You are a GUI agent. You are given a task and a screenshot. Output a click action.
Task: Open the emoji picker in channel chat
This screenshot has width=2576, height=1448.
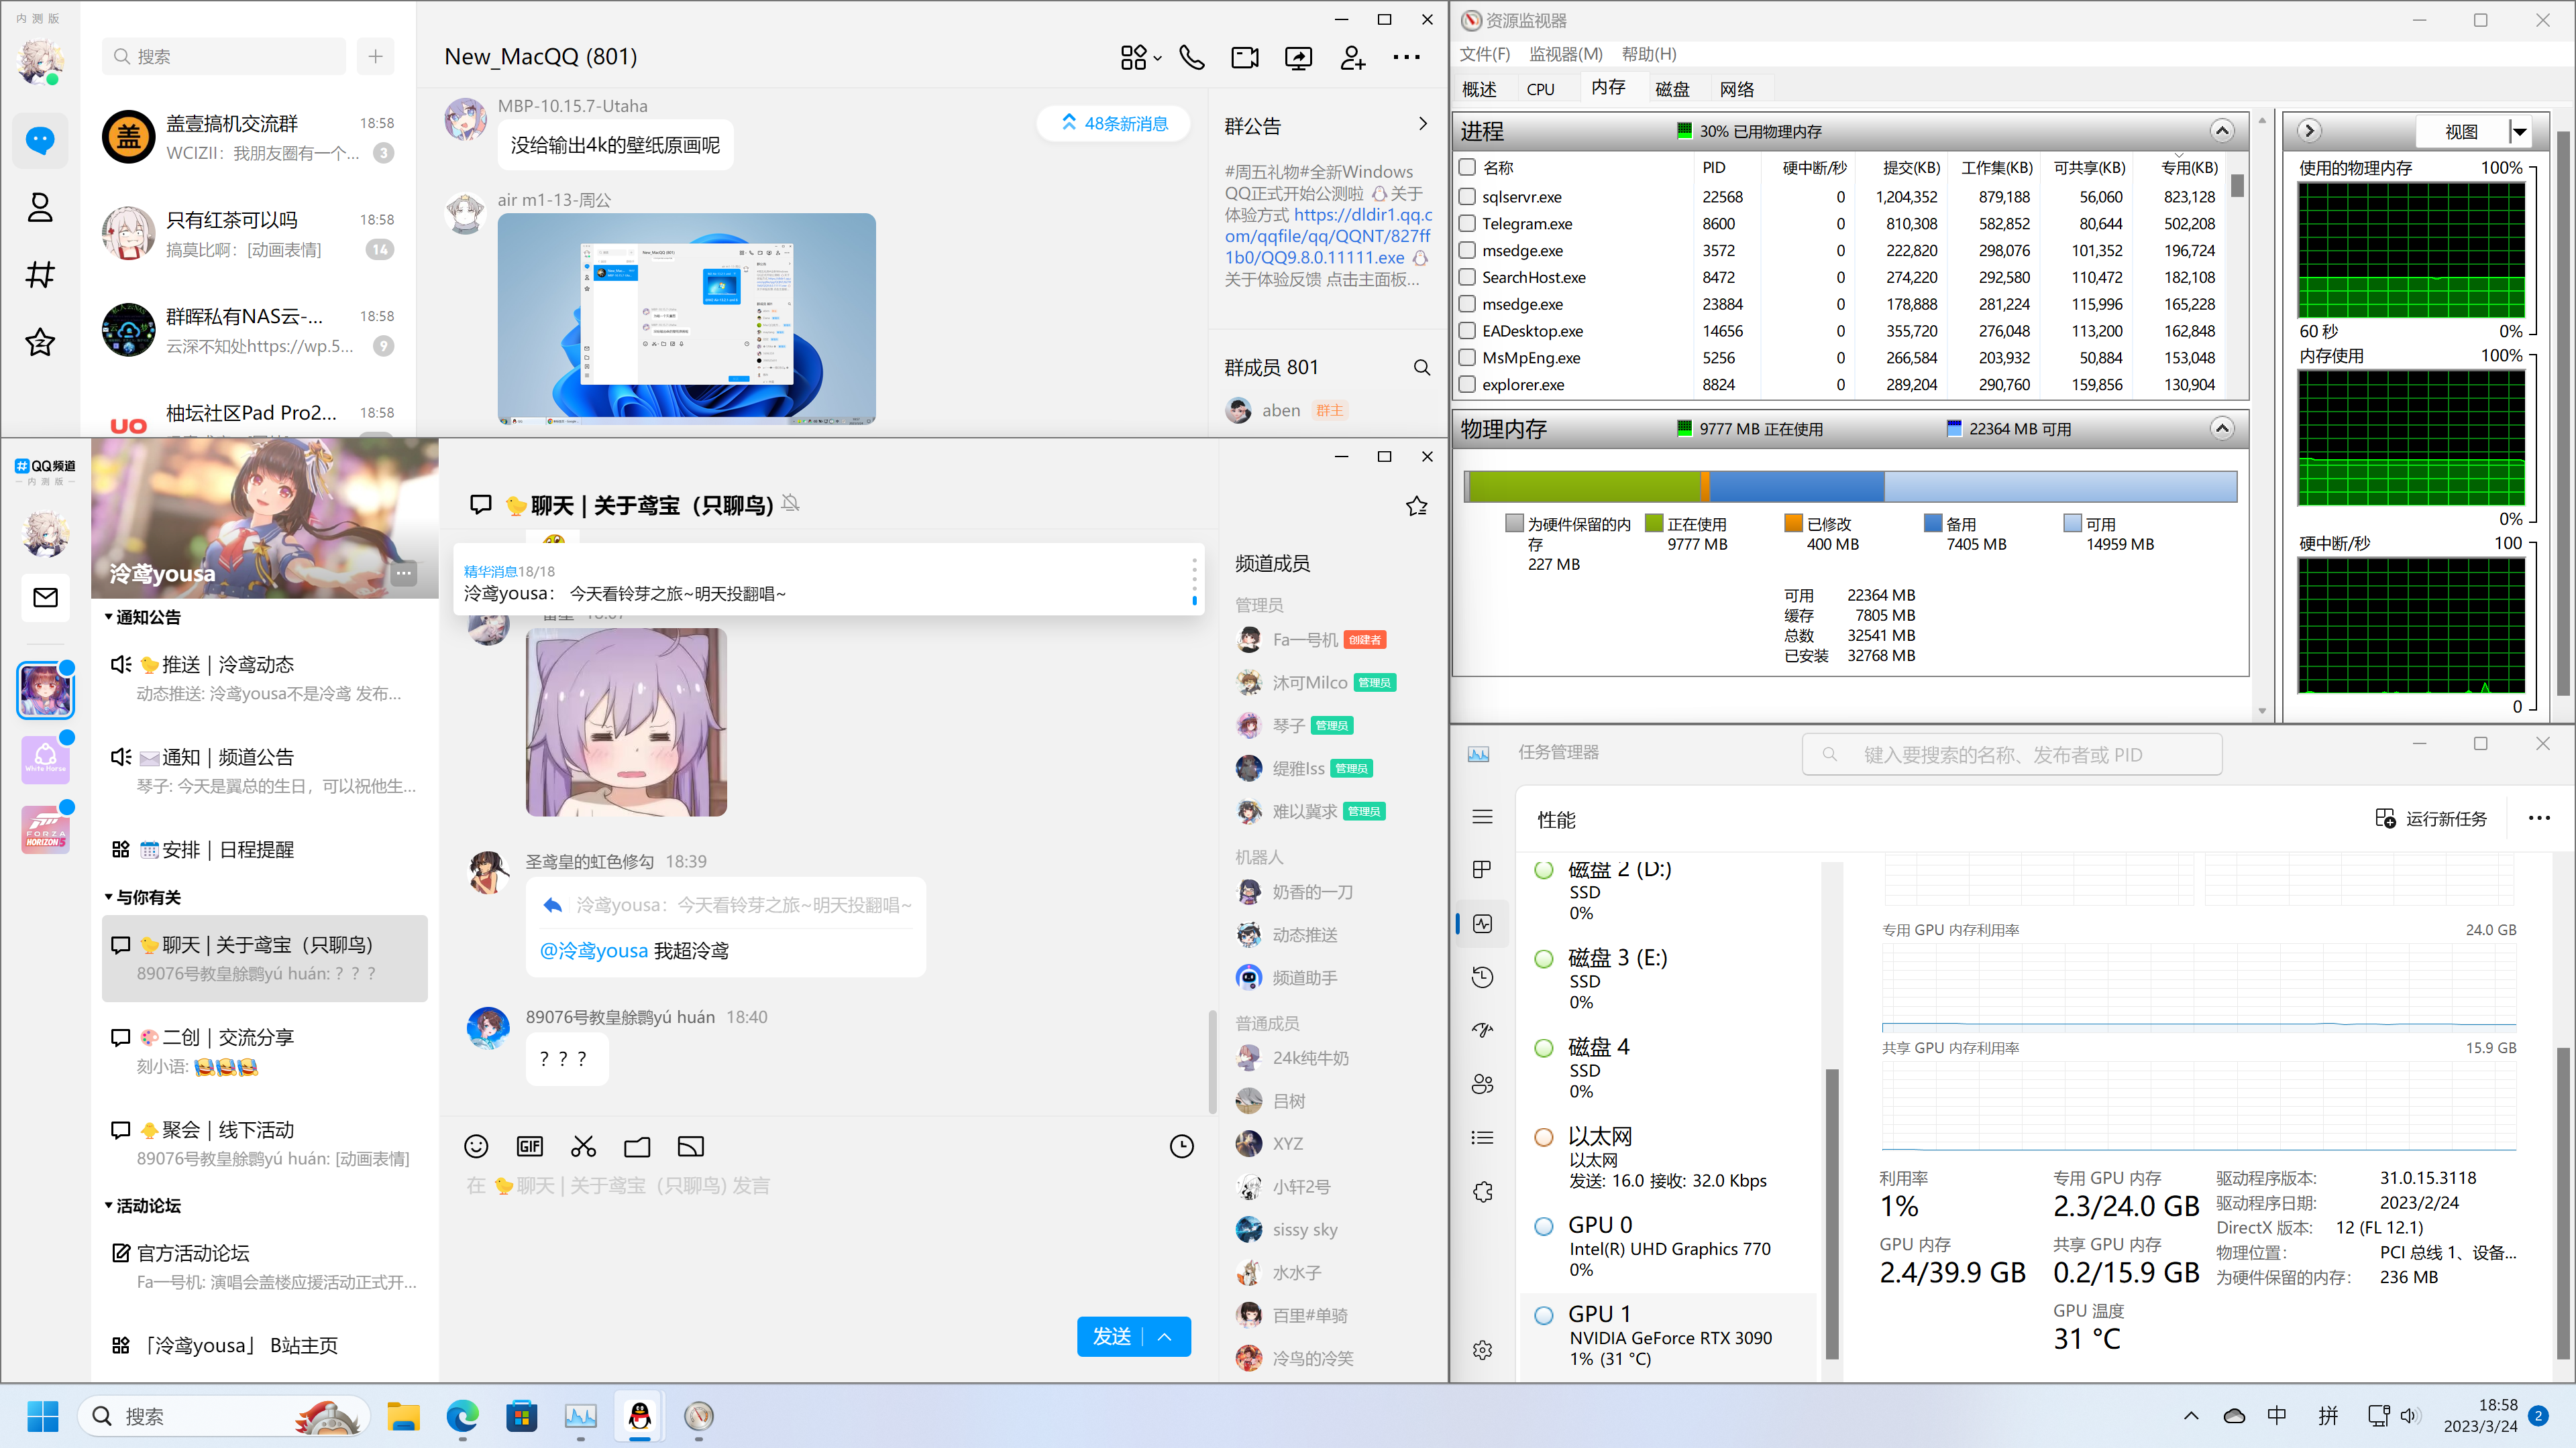(476, 1146)
